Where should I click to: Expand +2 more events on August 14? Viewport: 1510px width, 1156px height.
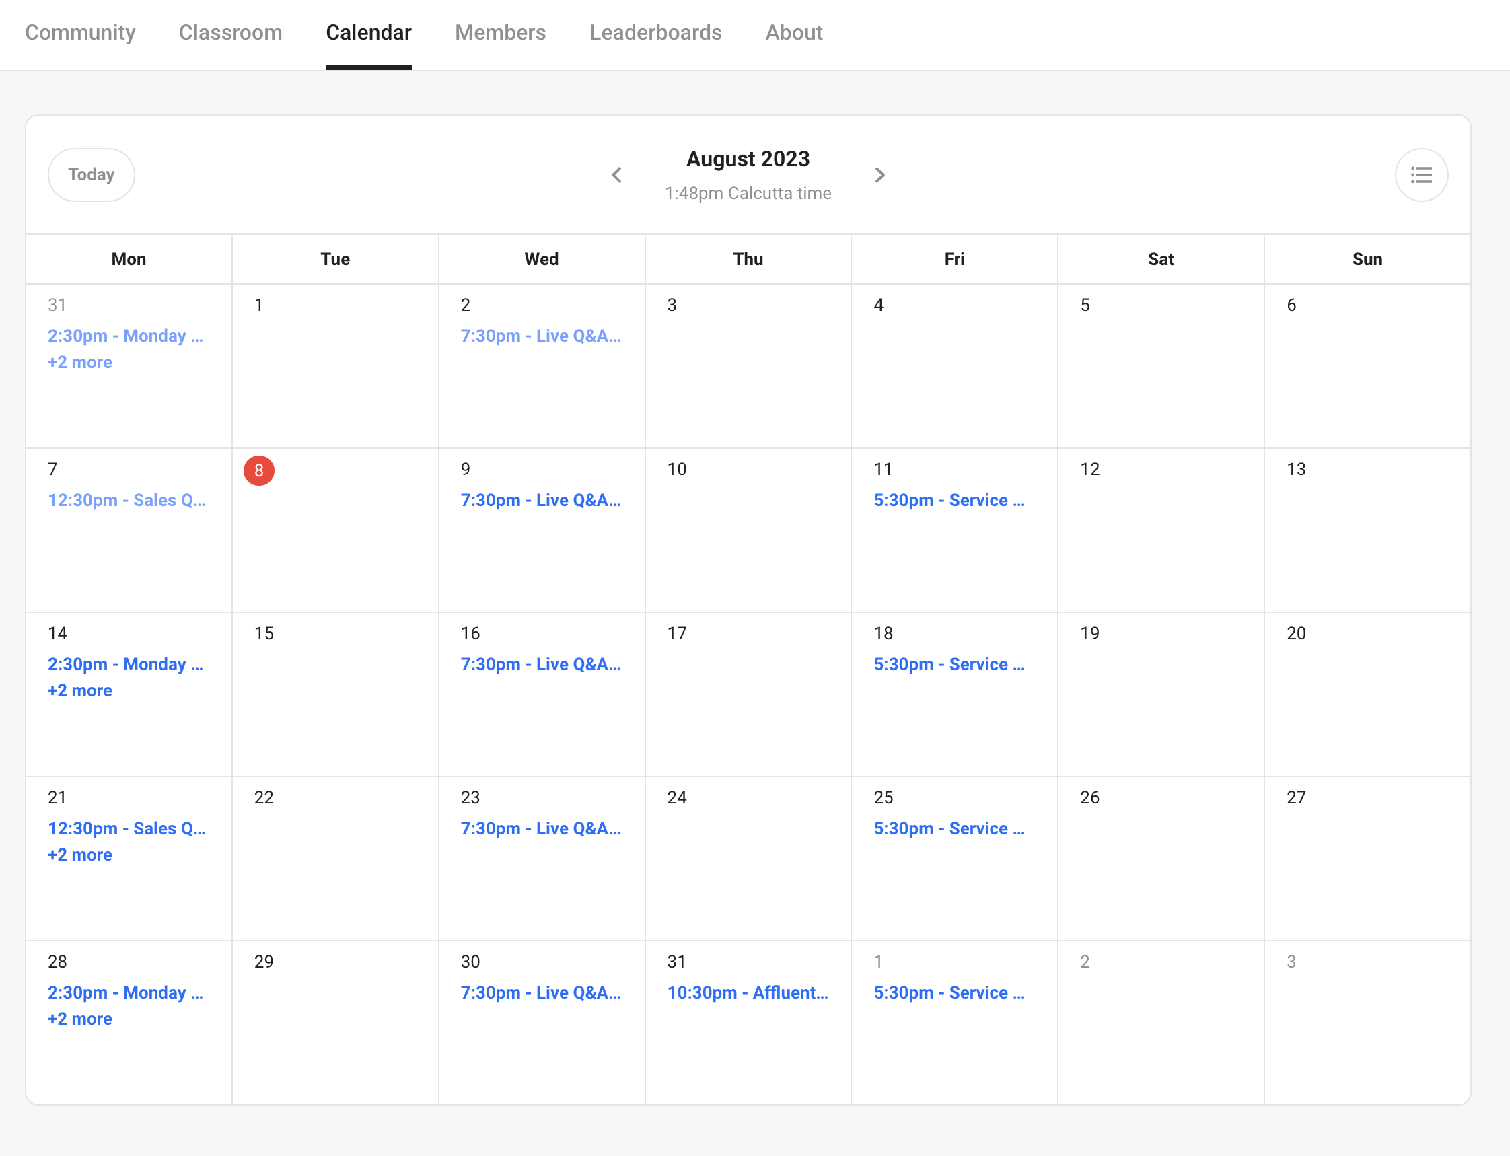click(x=80, y=690)
